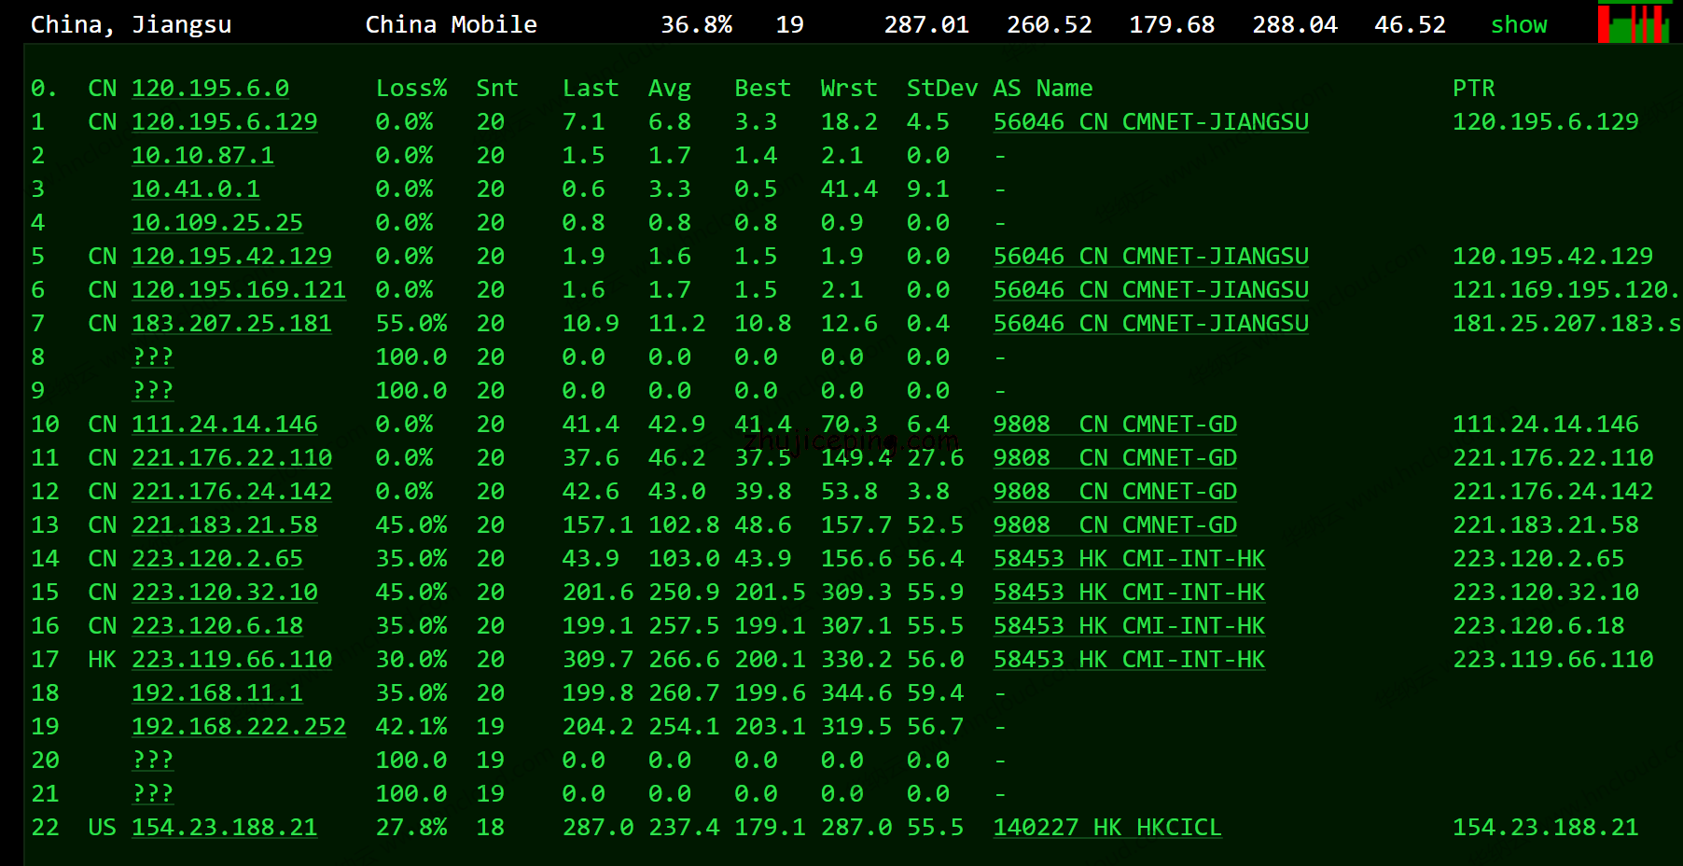Open IP link 223.120.2.65 in hop 14
The height and width of the screenshot is (866, 1683).
click(x=217, y=559)
